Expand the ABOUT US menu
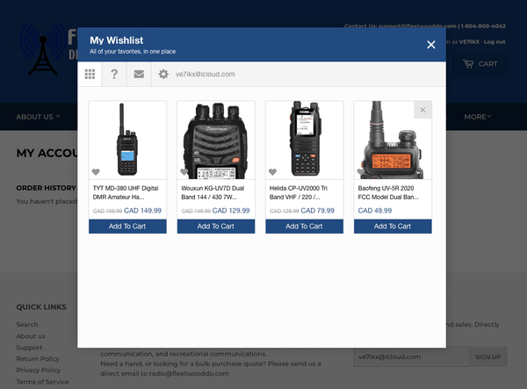Image resolution: width=527 pixels, height=389 pixels. pyautogui.click(x=38, y=117)
